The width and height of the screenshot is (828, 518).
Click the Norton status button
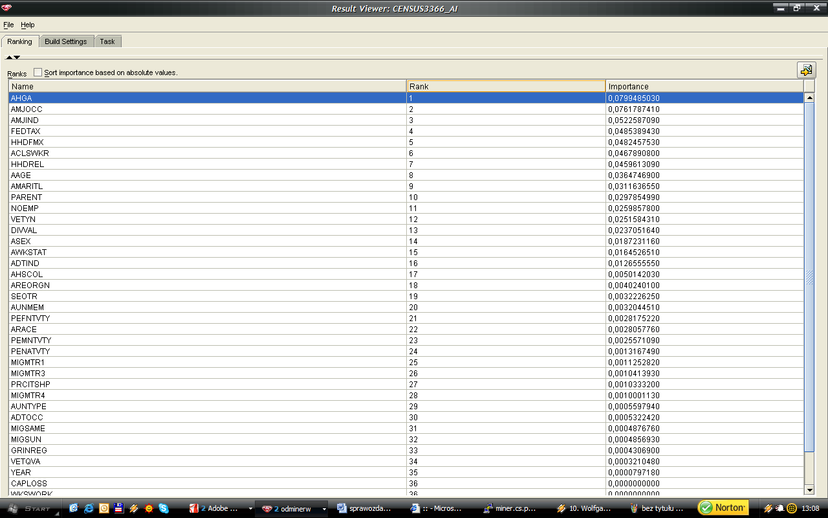coord(723,508)
